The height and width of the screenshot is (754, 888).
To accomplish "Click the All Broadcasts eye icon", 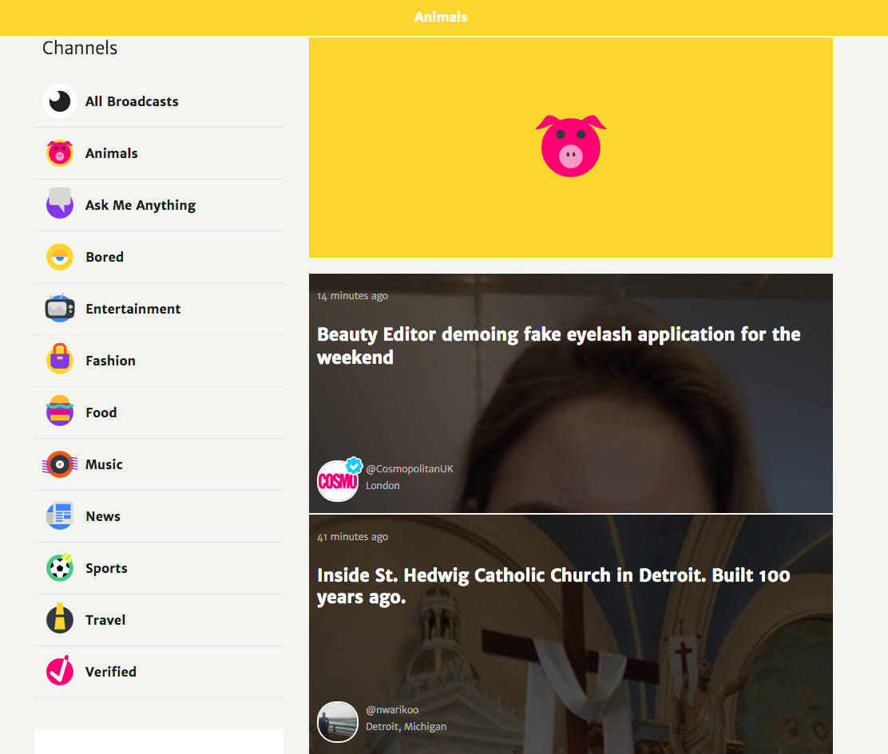I will (x=59, y=101).
